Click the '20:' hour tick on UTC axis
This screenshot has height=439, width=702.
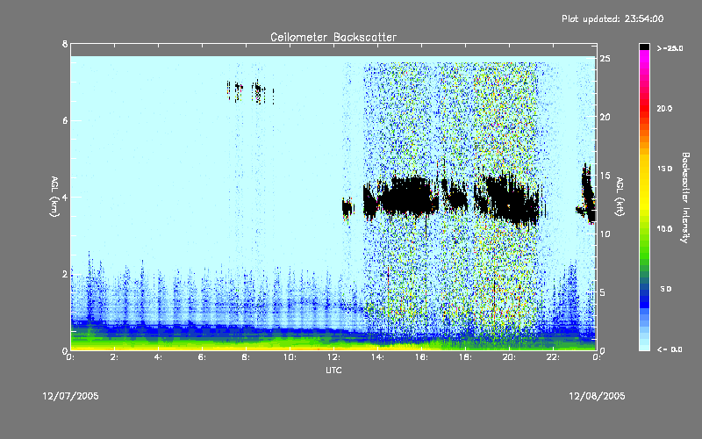509,357
